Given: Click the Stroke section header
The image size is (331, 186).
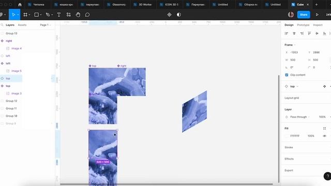Looking at the screenshot, I should click(289, 147).
